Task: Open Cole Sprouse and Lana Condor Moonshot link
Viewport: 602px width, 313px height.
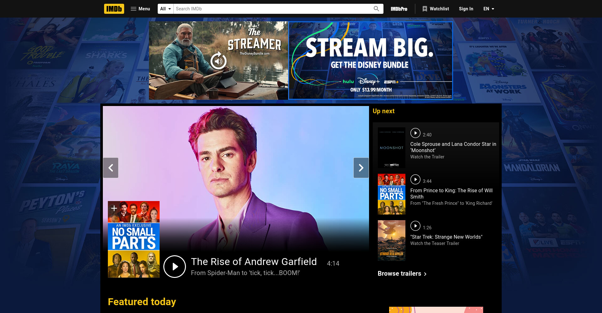Action: [x=453, y=147]
